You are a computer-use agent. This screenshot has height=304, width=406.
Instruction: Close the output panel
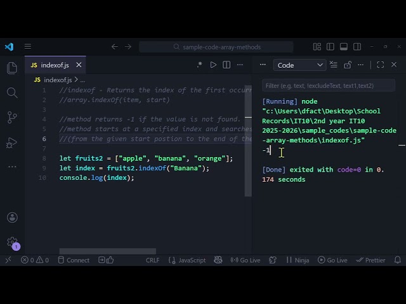(394, 65)
